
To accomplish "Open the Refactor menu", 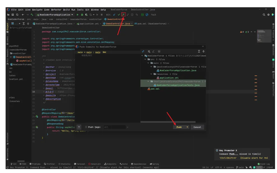I will click(x=56, y=10).
